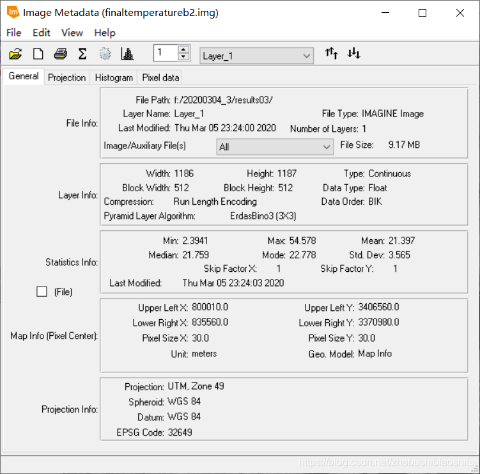This screenshot has width=480, height=474.
Task: Click the Pyramid algorithm value ErdasBino3 (3X3)
Action: click(x=263, y=216)
